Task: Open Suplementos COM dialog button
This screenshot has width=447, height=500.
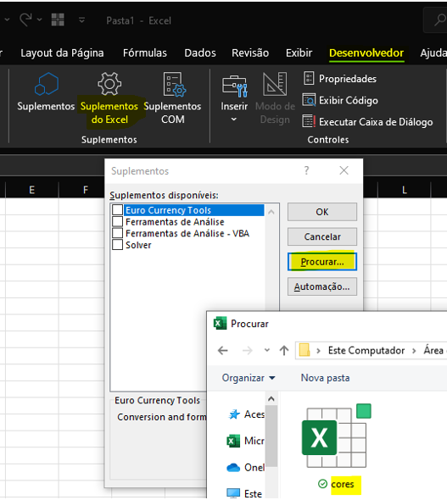Action: (x=172, y=98)
